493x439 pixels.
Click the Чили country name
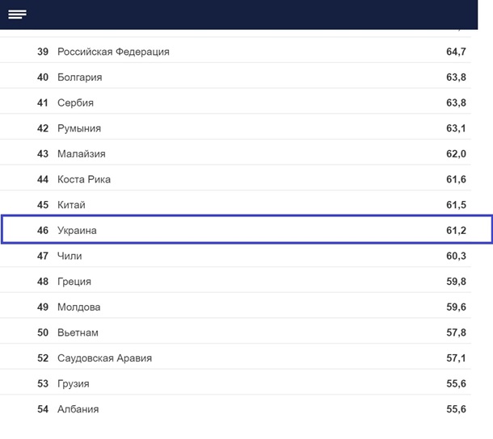[x=70, y=256]
